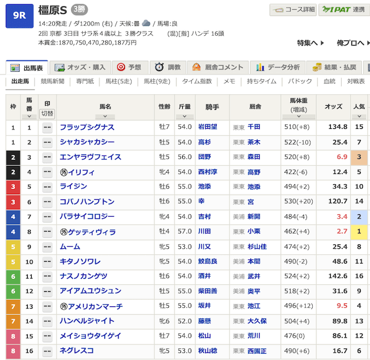Go to the 特集へ link

pos(310,43)
